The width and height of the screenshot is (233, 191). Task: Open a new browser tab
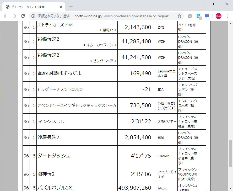(x=71, y=7)
